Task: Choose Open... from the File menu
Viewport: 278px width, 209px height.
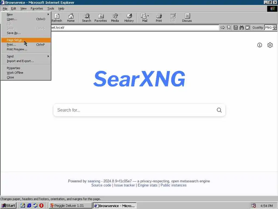Action: pyautogui.click(x=26, y=19)
